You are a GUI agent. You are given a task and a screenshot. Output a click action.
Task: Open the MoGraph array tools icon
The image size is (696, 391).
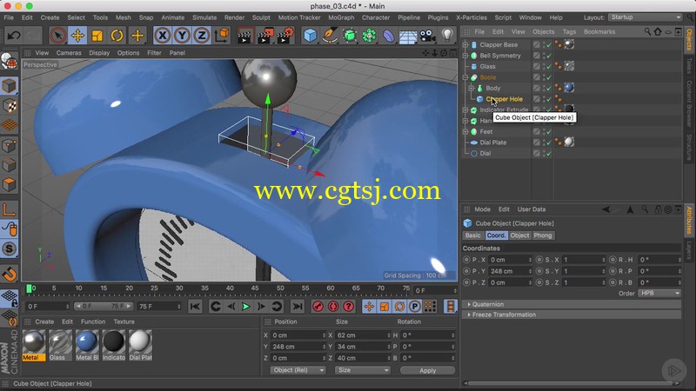[369, 36]
